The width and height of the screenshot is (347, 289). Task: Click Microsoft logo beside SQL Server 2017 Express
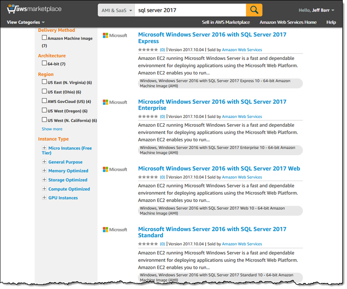115,36
